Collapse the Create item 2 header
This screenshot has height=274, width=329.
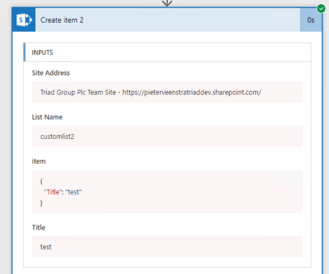coord(167,20)
